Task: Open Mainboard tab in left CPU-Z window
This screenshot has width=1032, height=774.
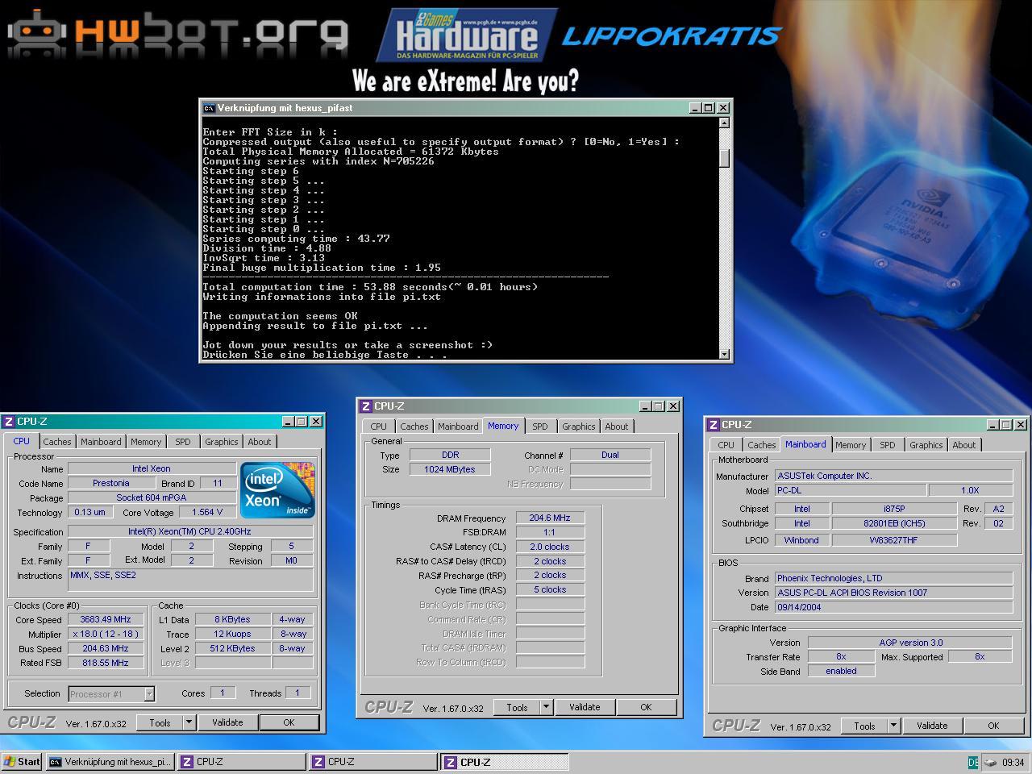Action: pos(101,442)
